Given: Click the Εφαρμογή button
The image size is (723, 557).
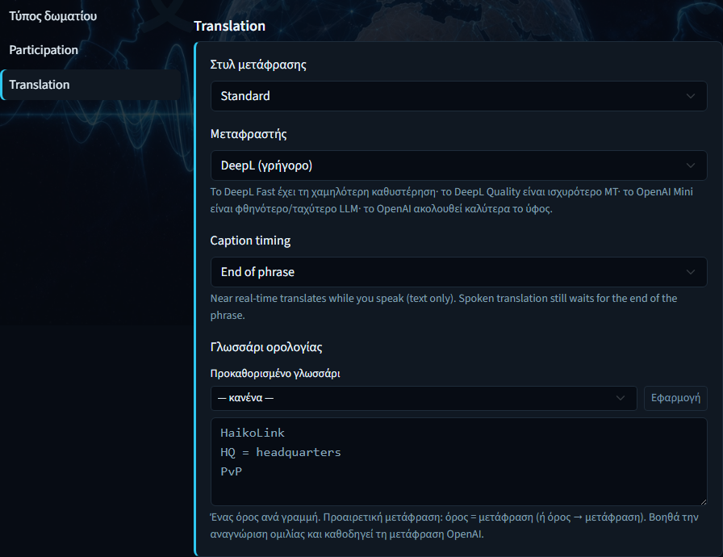Looking at the screenshot, I should click(x=675, y=398).
